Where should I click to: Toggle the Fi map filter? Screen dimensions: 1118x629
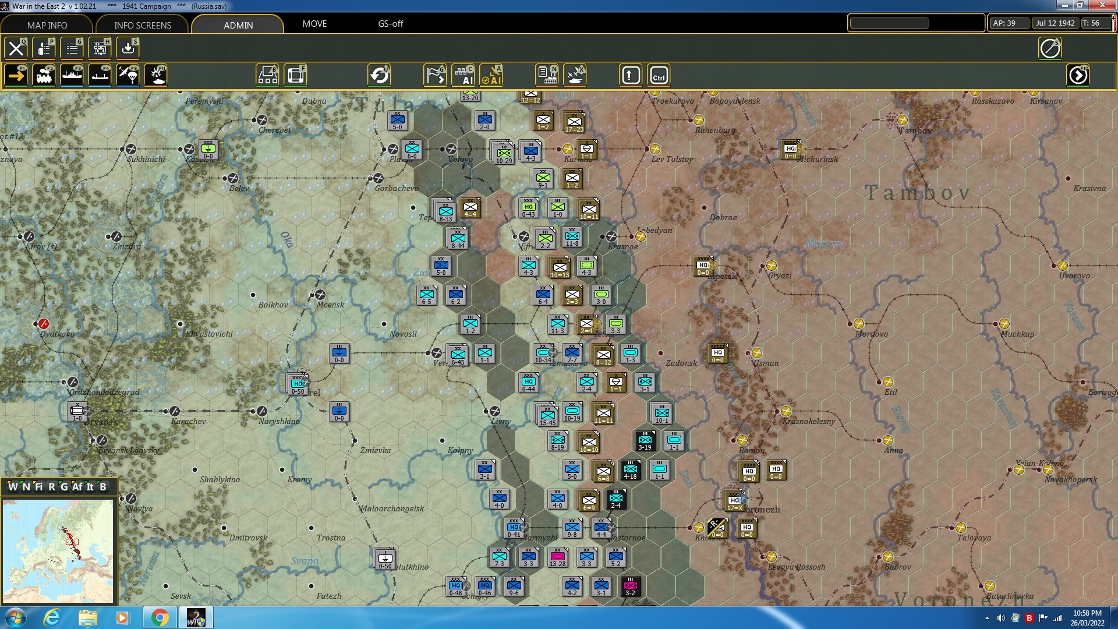pyautogui.click(x=38, y=487)
